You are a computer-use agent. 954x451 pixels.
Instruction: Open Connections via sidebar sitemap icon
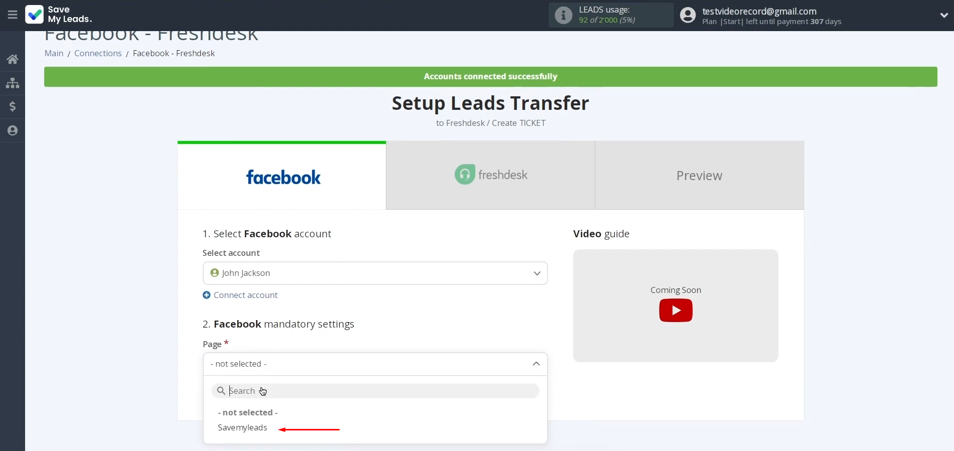coord(13,83)
